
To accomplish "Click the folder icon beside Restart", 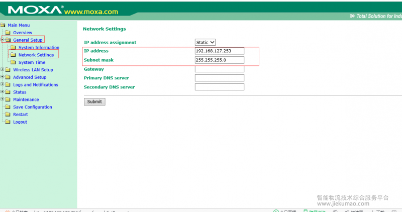I will pyautogui.click(x=8, y=115).
